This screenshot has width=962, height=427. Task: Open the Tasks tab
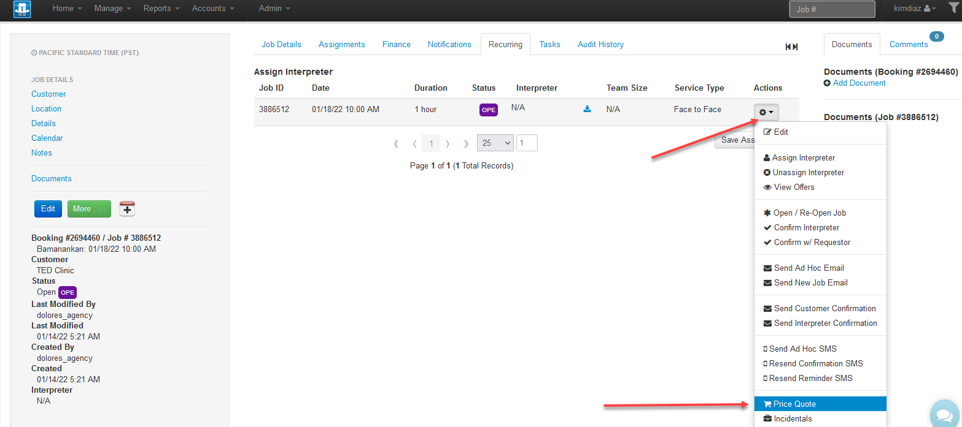(550, 44)
